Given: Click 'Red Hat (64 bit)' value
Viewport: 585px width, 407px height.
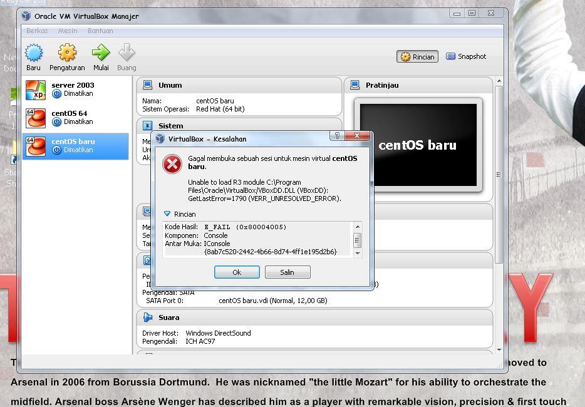Looking at the screenshot, I should click(x=220, y=109).
